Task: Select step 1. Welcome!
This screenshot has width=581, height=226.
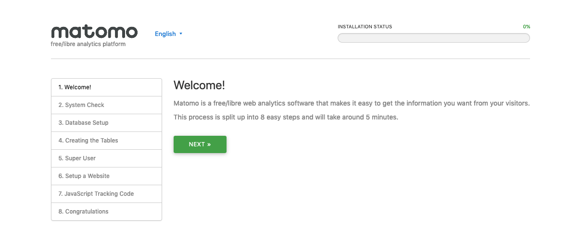Action: 106,87
